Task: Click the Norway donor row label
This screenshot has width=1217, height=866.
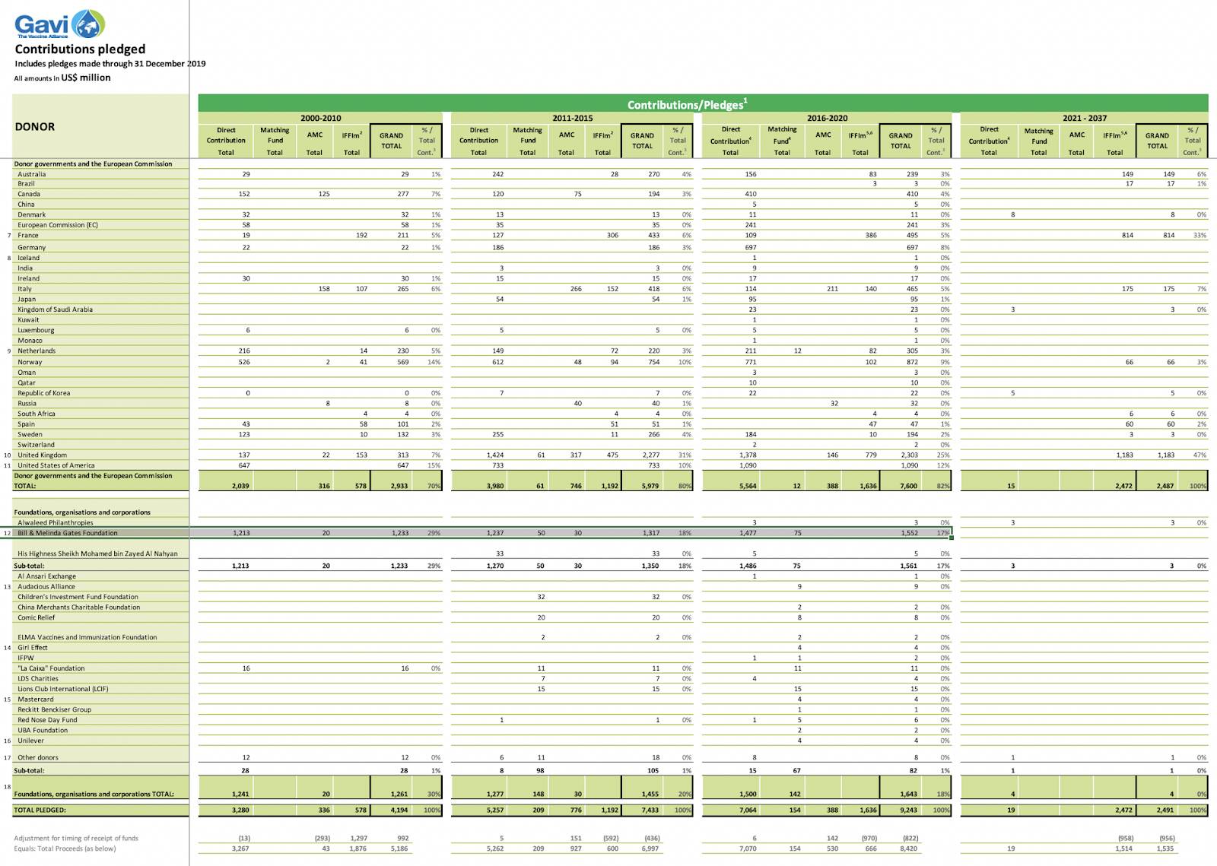Action: click(30, 362)
